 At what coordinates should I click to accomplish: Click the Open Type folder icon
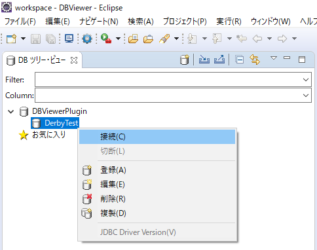[133, 39]
